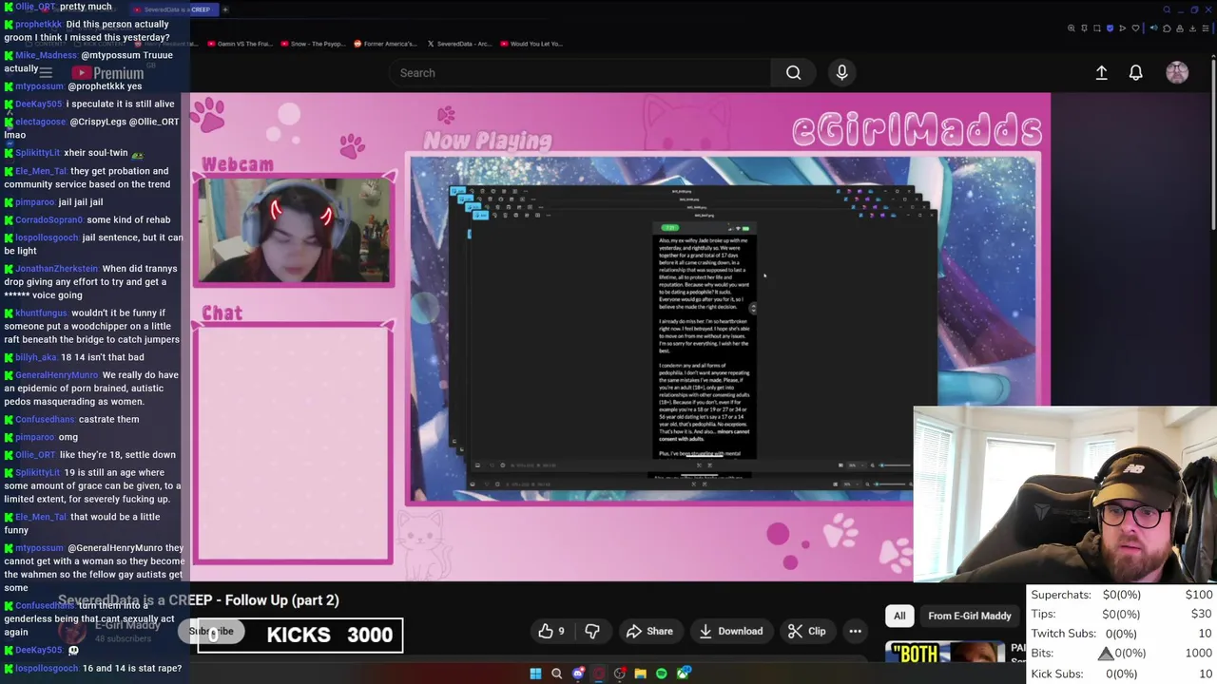1217x684 pixels.
Task: Click the Download button
Action: coord(730,631)
